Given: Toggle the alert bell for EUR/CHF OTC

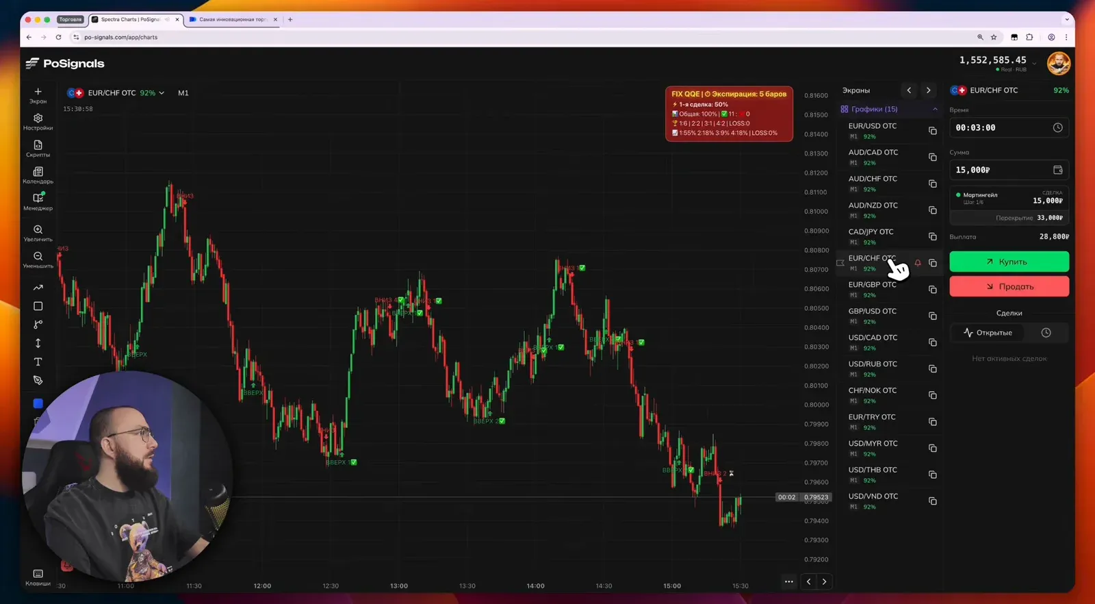Looking at the screenshot, I should pyautogui.click(x=918, y=263).
